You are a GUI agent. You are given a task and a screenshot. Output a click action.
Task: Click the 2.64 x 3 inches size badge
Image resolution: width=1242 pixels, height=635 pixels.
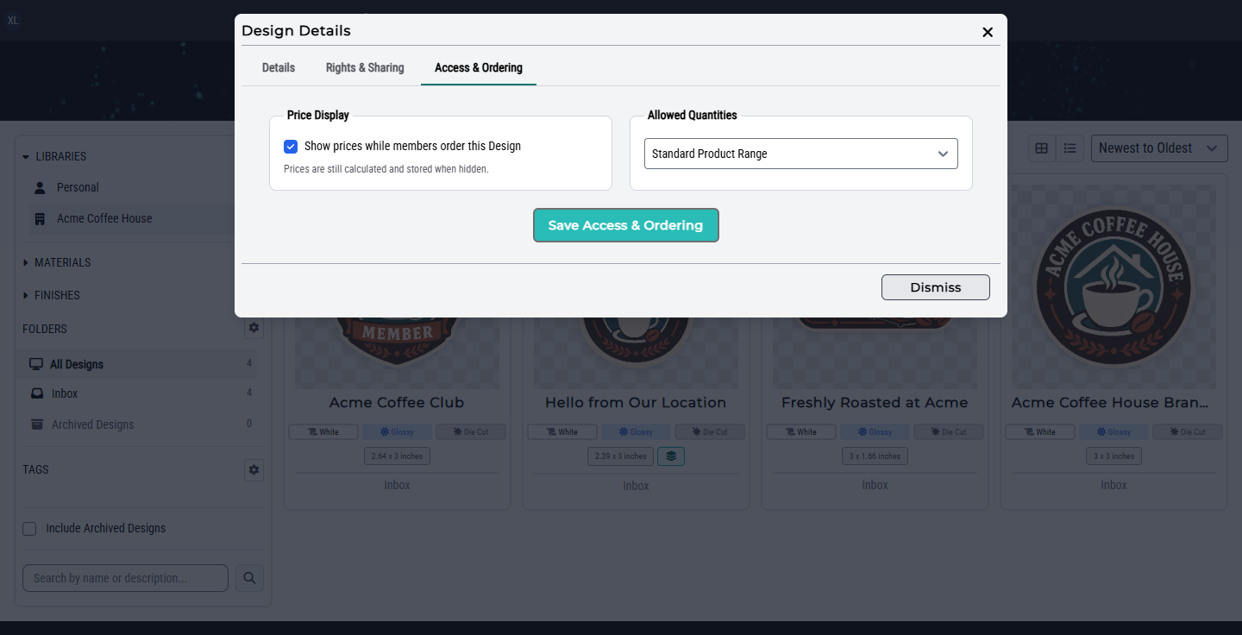[x=397, y=456]
